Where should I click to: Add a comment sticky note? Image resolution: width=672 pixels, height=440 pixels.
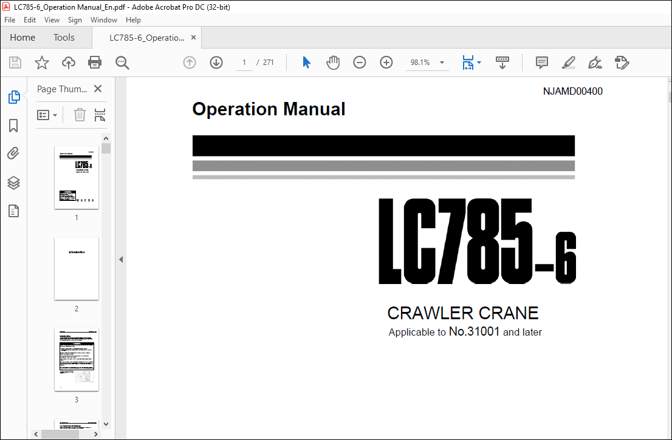click(542, 63)
